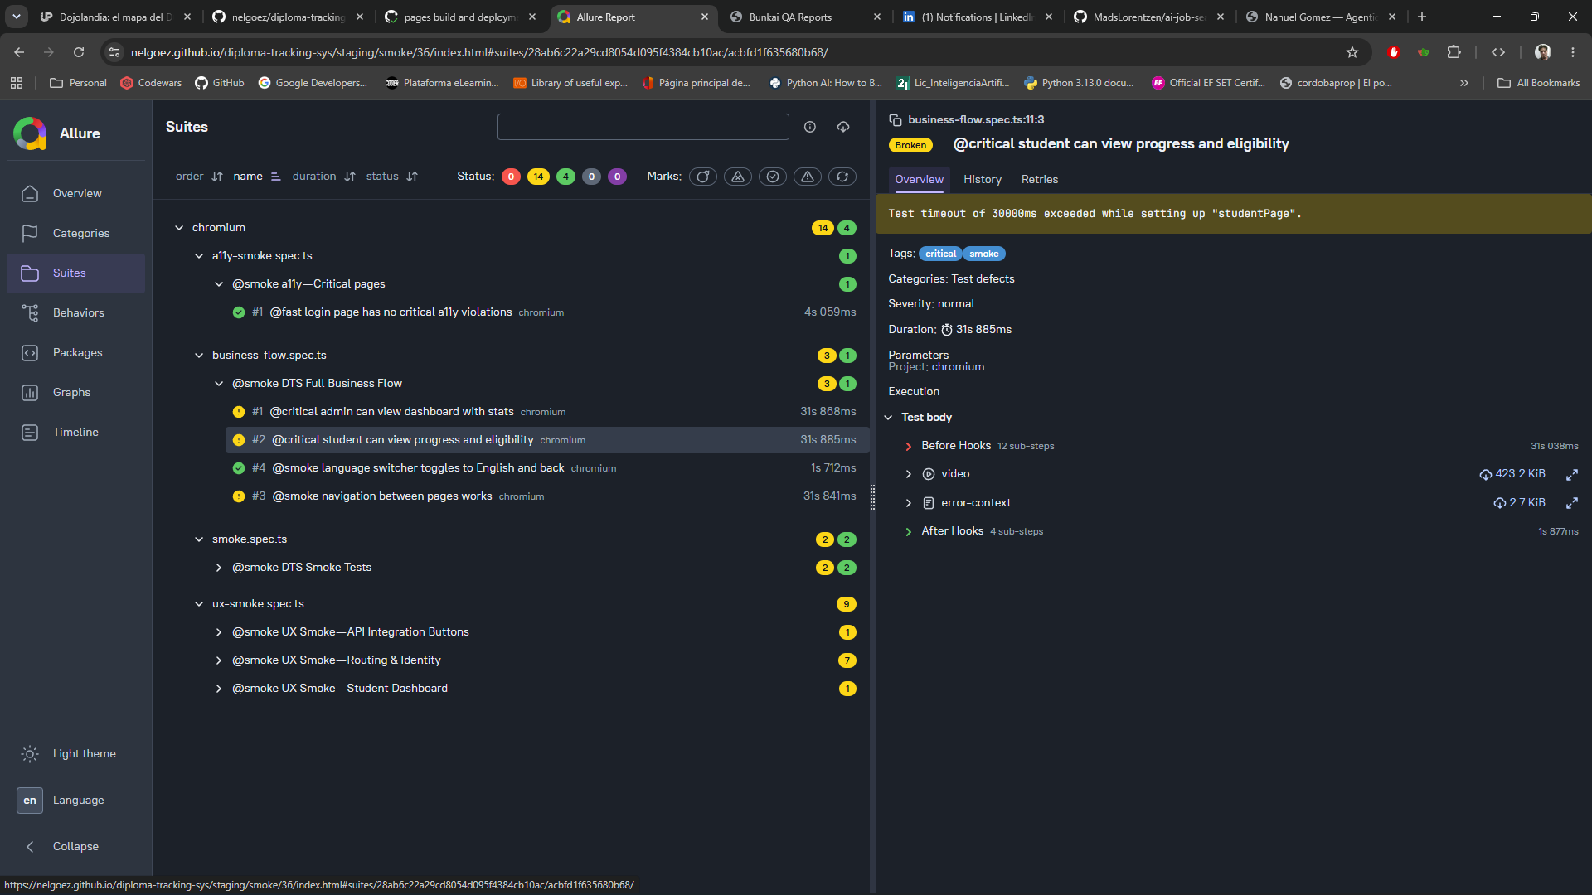
Task: Open the bookmarks apps grid icon
Action: point(17,83)
